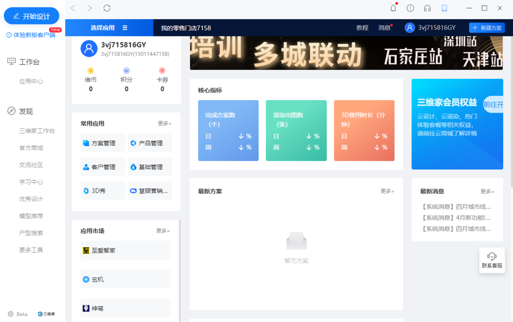The image size is (513, 322).
Task: Click the 开始设计 button
Action: pos(31,15)
